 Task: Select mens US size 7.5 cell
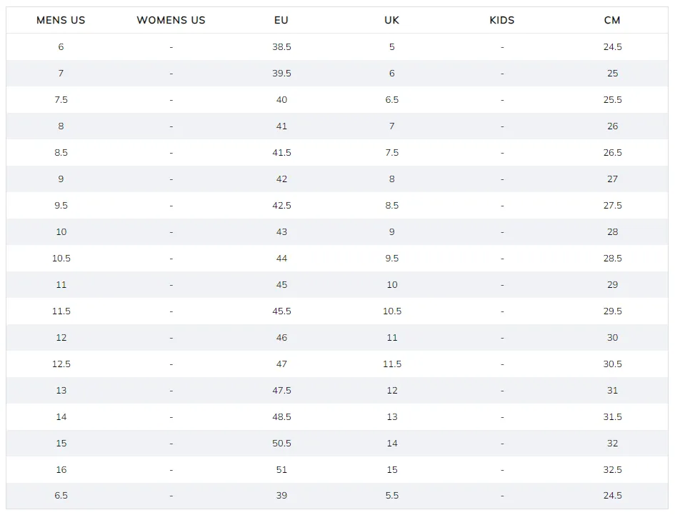tap(61, 100)
